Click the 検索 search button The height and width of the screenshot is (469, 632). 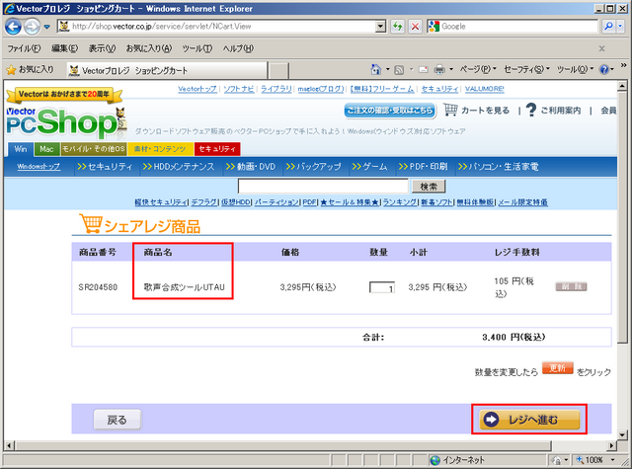tap(428, 187)
